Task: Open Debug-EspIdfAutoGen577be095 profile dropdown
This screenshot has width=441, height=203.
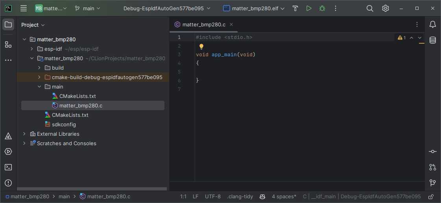Action: click(167, 8)
